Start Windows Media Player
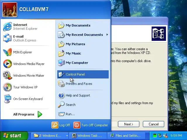Viewport: 187px width, 140px height. pyautogui.click(x=28, y=64)
